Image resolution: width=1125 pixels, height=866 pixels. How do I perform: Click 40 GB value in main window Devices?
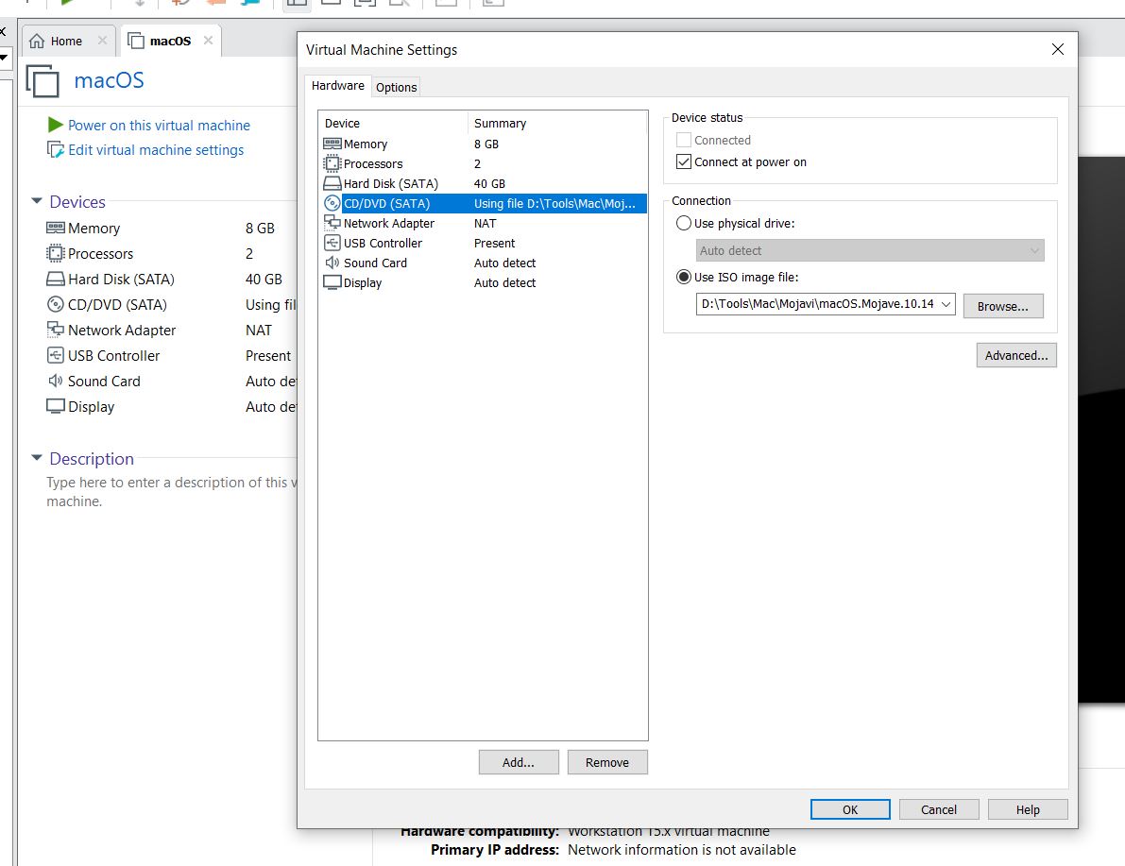click(264, 280)
